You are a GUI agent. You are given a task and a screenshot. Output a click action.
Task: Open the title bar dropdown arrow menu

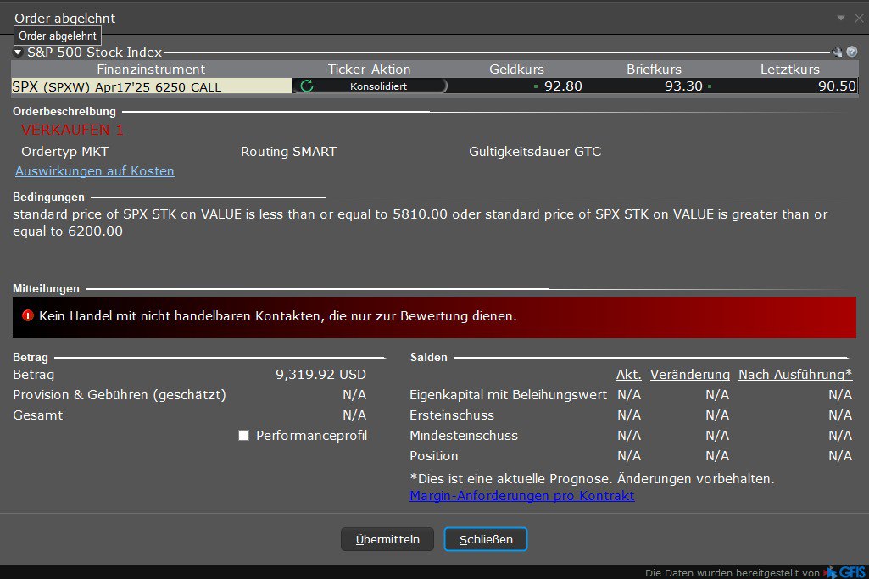point(840,19)
